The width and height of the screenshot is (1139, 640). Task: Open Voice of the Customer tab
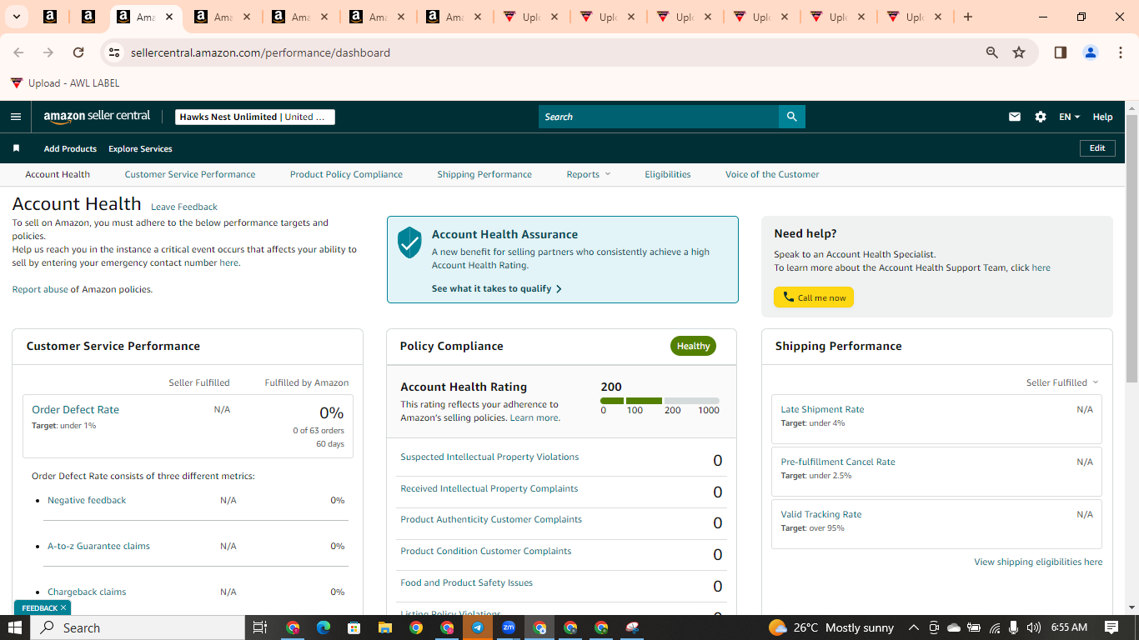(x=772, y=174)
